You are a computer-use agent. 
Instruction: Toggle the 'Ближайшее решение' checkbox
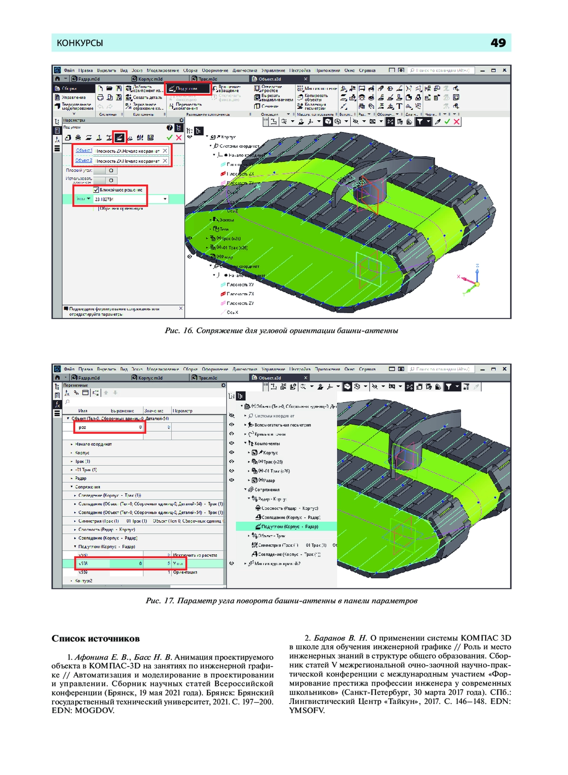click(97, 190)
